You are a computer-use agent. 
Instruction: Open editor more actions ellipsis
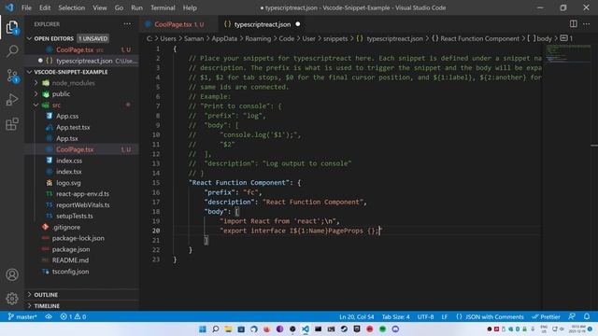click(x=586, y=24)
